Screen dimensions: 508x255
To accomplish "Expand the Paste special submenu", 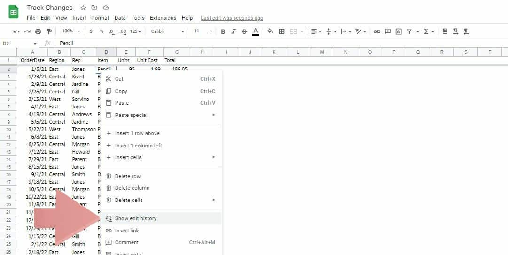I will coord(161,115).
